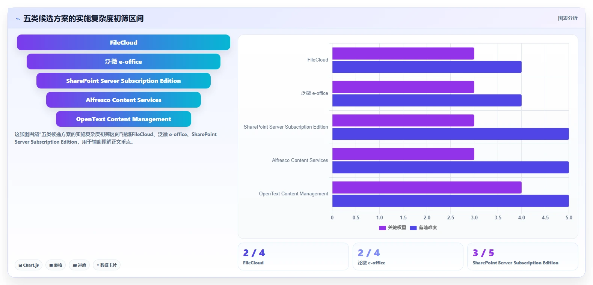The width and height of the screenshot is (593, 285).
Task: Click the 进度 tag
Action: coord(79,265)
